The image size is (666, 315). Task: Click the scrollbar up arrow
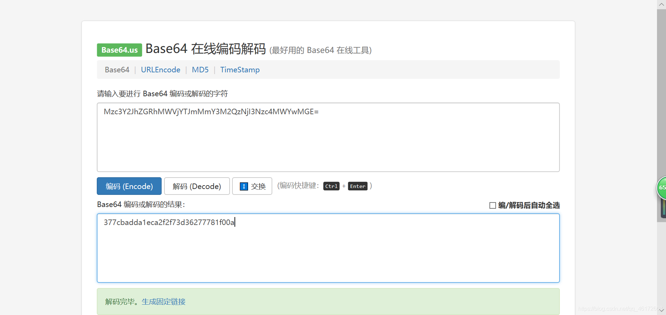(x=661, y=4)
